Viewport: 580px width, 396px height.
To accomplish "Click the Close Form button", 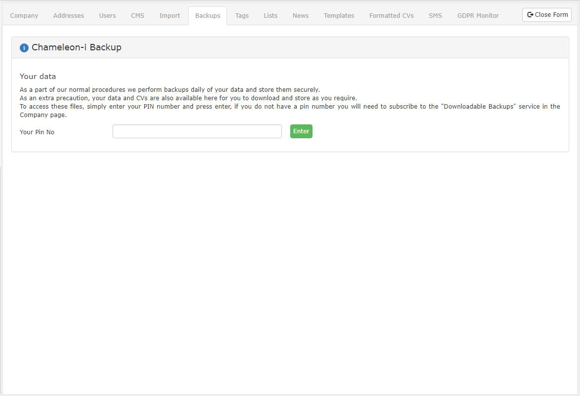I will point(547,15).
